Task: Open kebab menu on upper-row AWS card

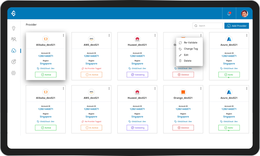Action: (x=109, y=35)
